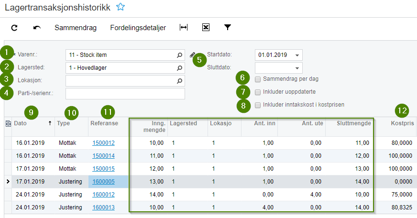The image size is (417, 218).
Task: Open Fordelingsdetaljer from the toolbar
Action: (138, 28)
